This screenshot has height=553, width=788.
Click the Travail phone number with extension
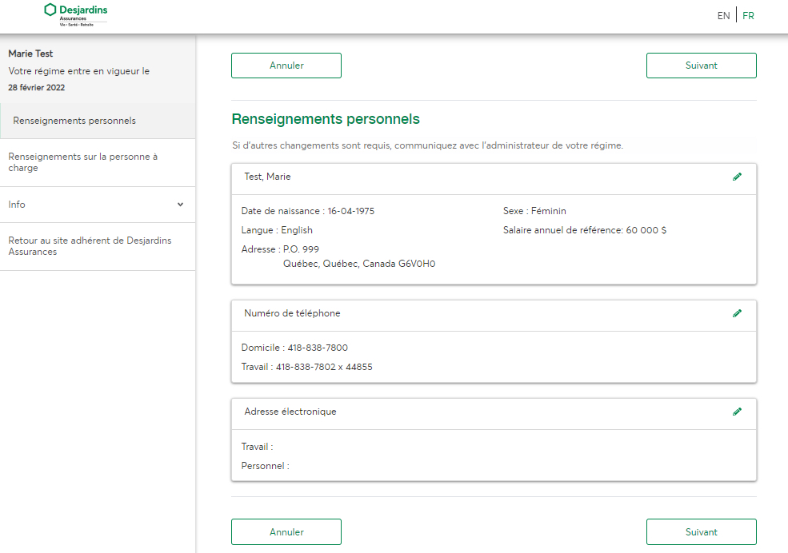(324, 367)
